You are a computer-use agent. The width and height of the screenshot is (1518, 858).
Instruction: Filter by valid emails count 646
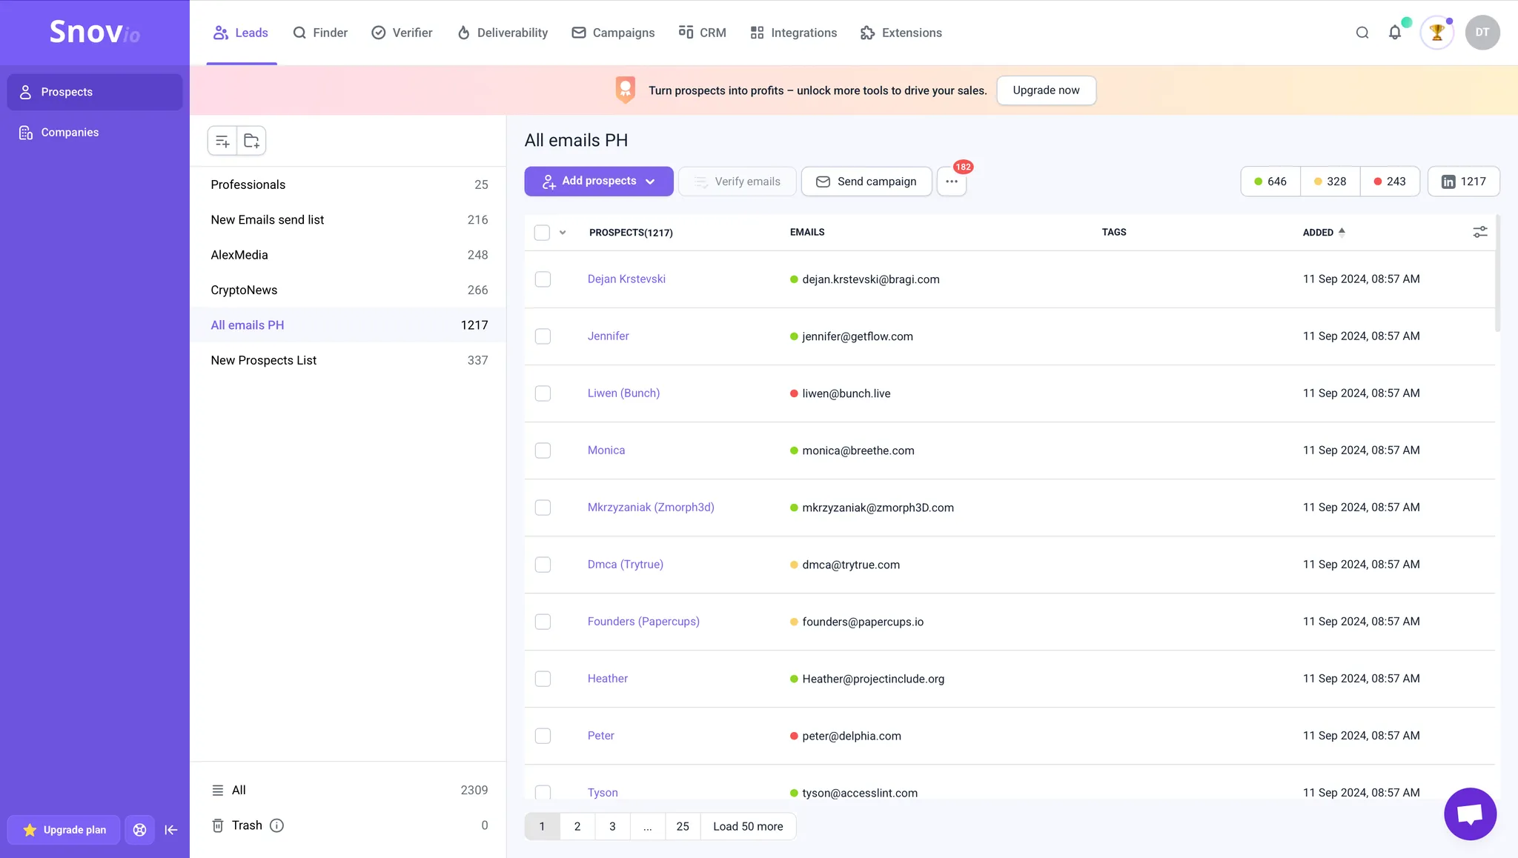tap(1270, 182)
